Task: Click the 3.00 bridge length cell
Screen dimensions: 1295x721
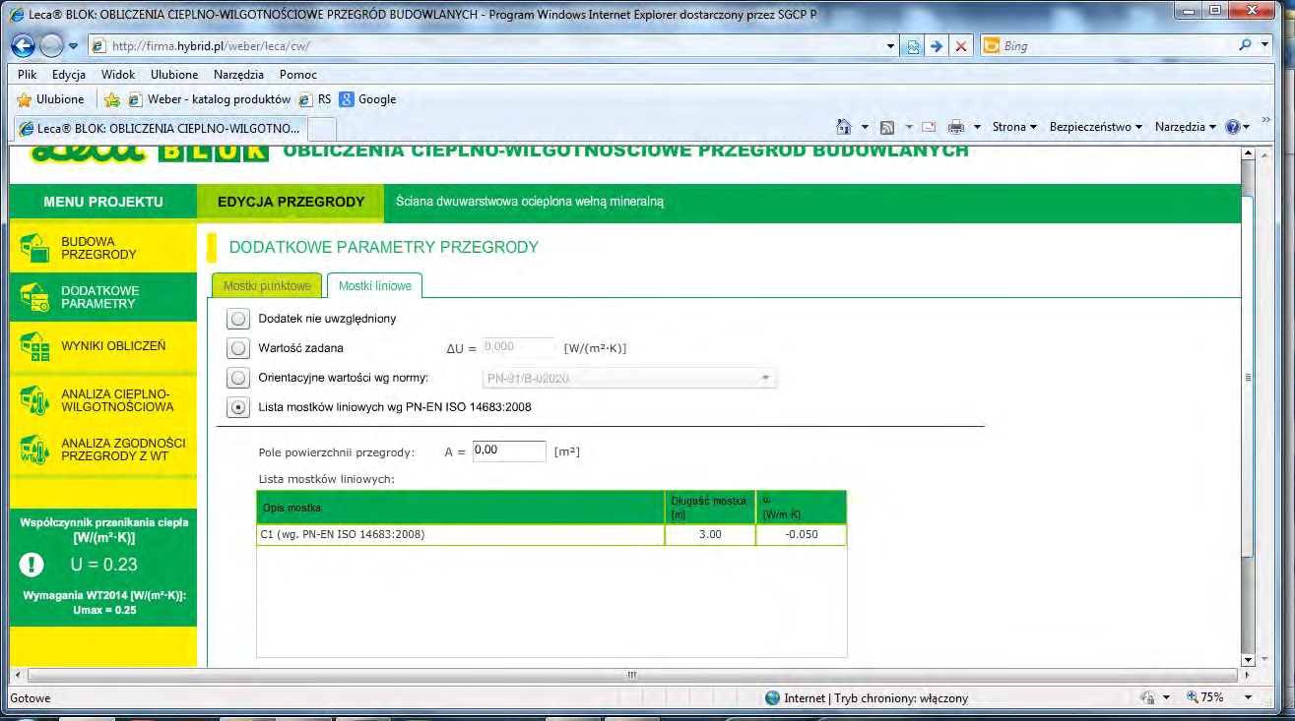Action: pyautogui.click(x=710, y=534)
